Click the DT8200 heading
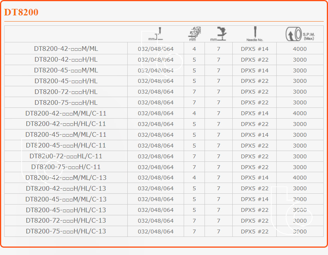Screen dimensions: 328x255 pyautogui.click(x=21, y=12)
